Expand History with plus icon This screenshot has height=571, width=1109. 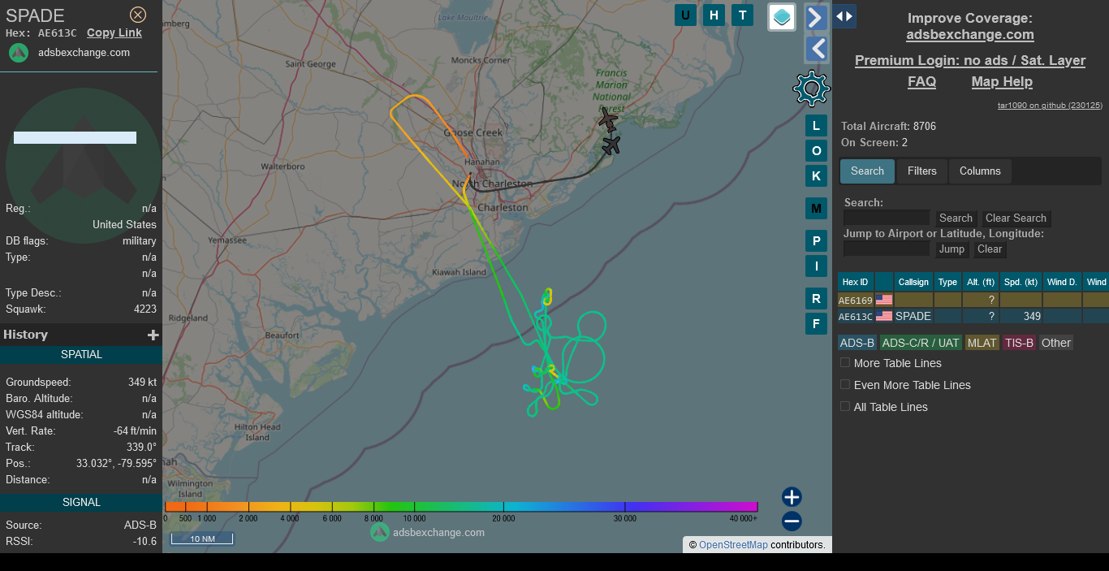click(153, 335)
